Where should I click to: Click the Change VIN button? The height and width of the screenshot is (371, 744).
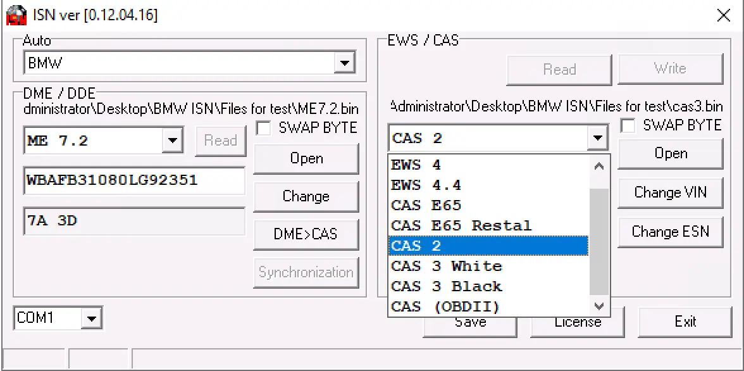pos(670,192)
